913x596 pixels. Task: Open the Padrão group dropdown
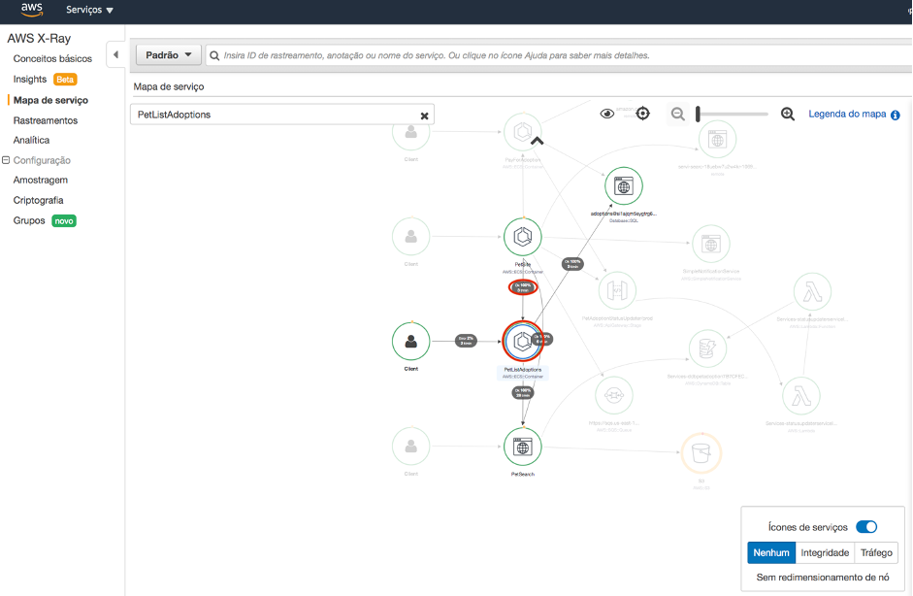(168, 54)
